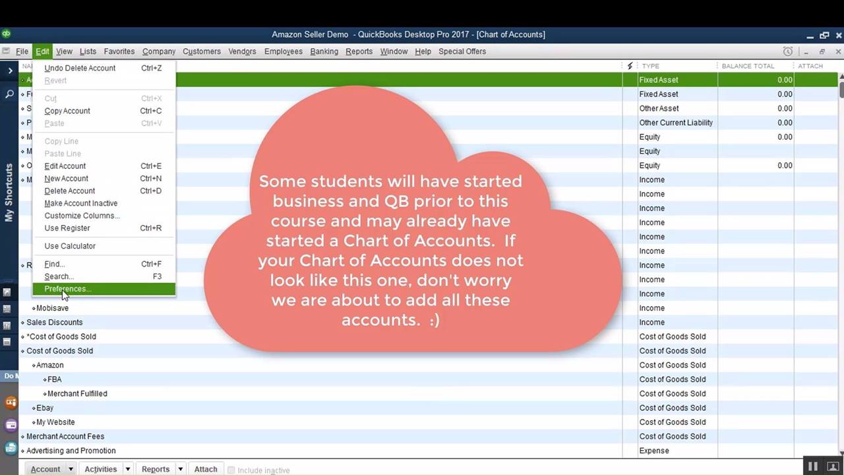Click the bar chart icon in left sidebar
The image size is (844, 475).
click(7, 325)
